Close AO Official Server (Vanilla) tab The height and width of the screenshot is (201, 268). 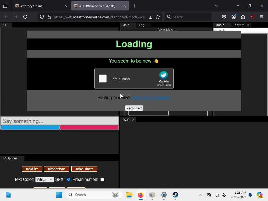click(x=125, y=6)
